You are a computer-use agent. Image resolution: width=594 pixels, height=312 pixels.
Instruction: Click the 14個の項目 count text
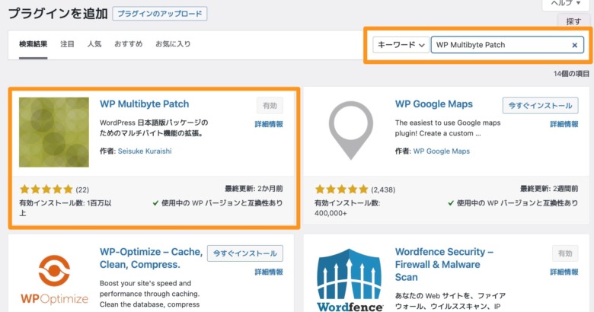tap(571, 74)
